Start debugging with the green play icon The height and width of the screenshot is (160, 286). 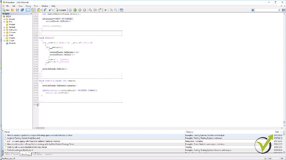75,10
